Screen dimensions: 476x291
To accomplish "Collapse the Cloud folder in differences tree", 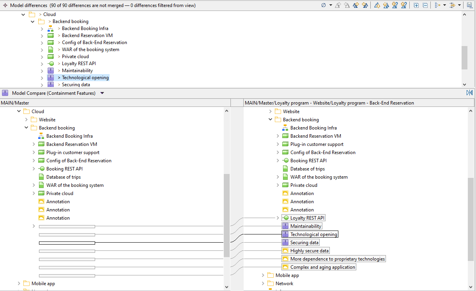I will pos(23,14).
